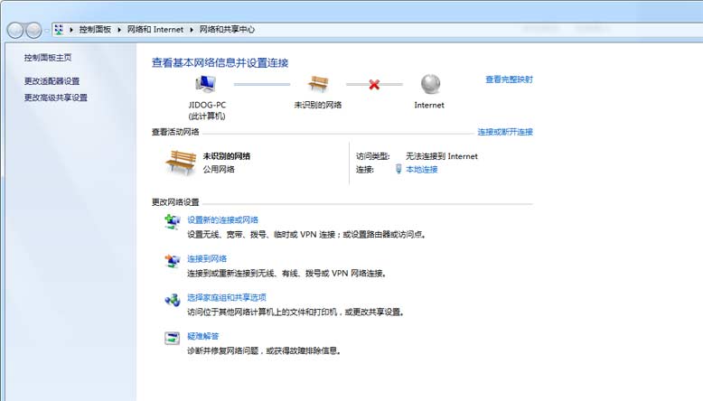703x401 pixels.
Task: Click the 未识别的网络 label in network map
Action: pyautogui.click(x=318, y=105)
